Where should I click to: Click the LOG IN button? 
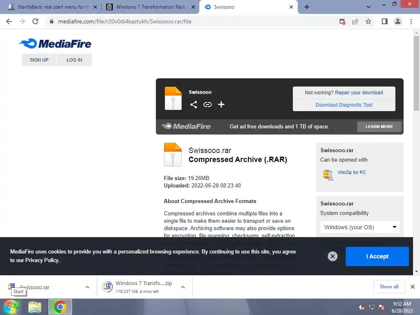point(75,60)
